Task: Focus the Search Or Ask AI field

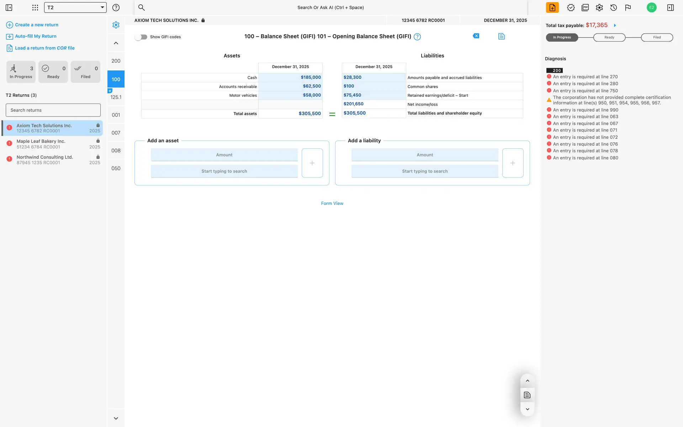Action: (x=330, y=7)
